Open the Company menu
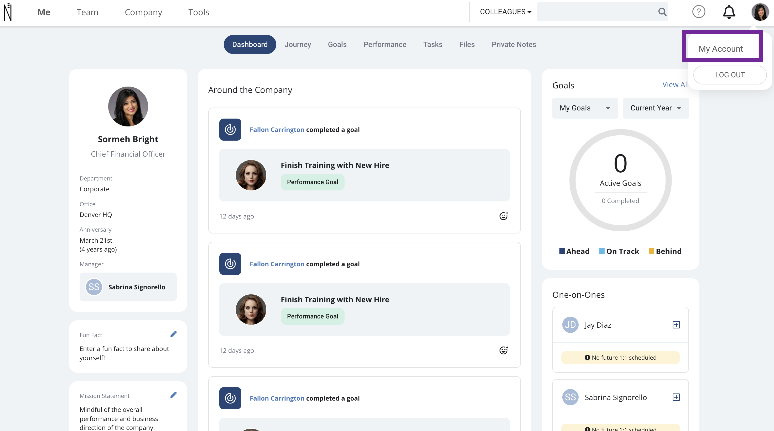774x431 pixels. click(x=143, y=12)
